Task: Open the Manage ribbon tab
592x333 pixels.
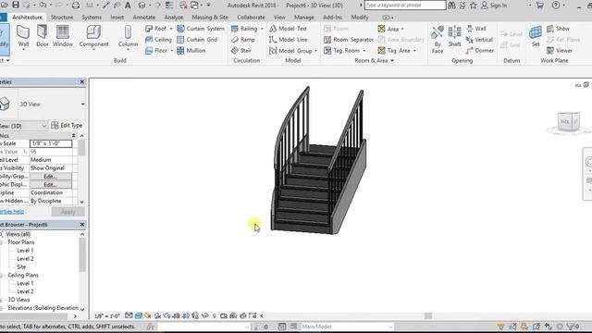Action: [x=304, y=17]
